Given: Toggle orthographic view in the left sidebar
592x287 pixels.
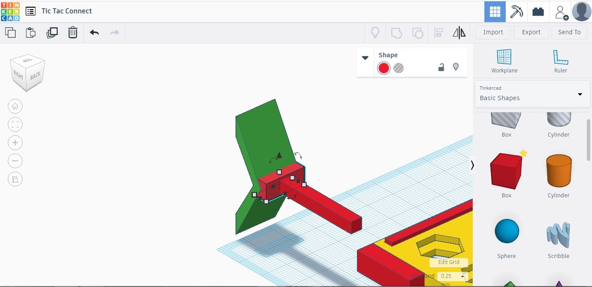Looking at the screenshot, I should click(x=15, y=179).
